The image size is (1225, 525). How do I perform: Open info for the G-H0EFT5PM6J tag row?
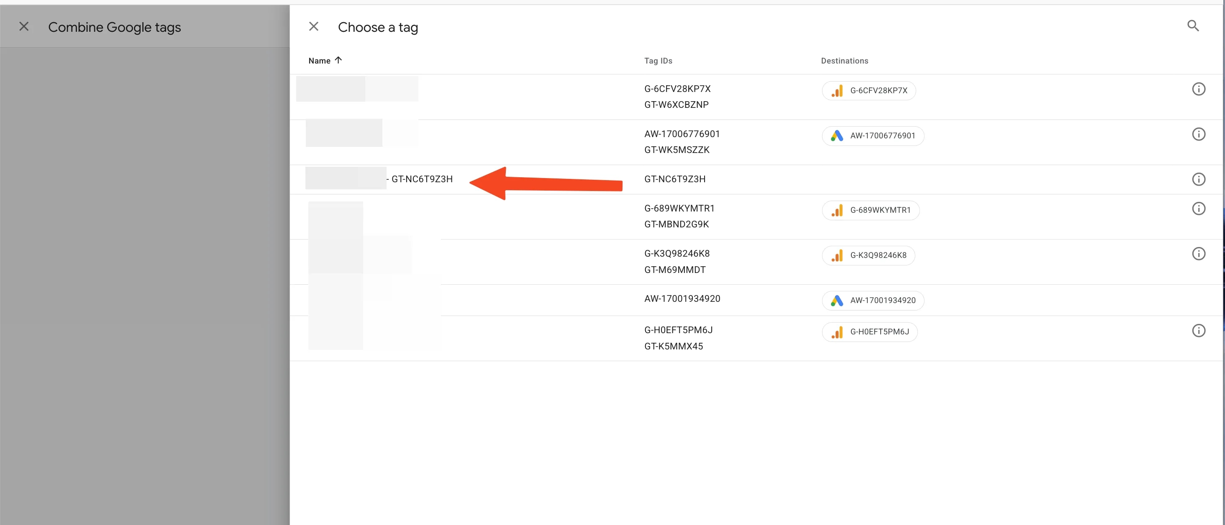click(x=1198, y=331)
